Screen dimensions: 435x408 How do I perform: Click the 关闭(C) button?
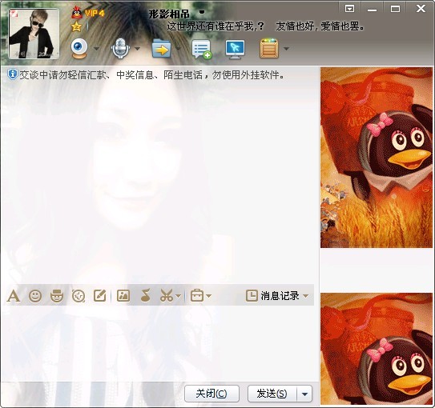(x=211, y=394)
